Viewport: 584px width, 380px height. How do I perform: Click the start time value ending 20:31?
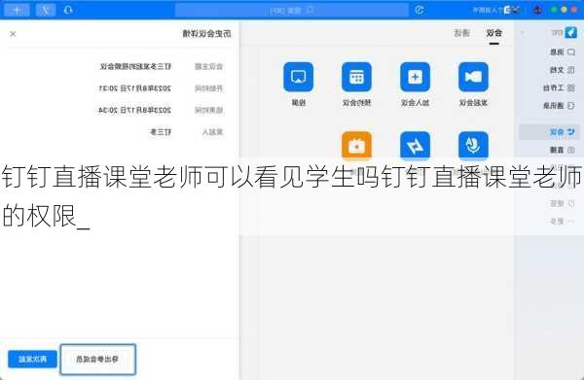coord(135,88)
